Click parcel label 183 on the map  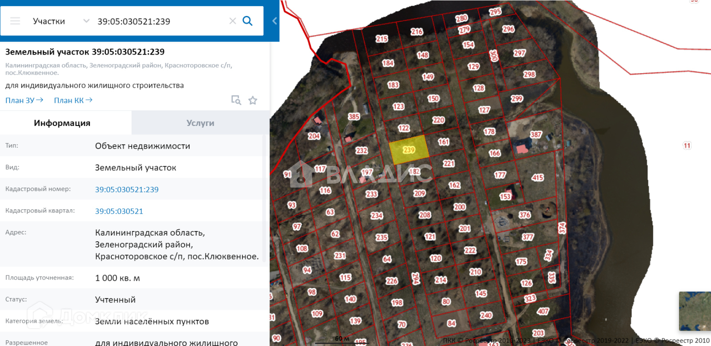tap(393, 85)
